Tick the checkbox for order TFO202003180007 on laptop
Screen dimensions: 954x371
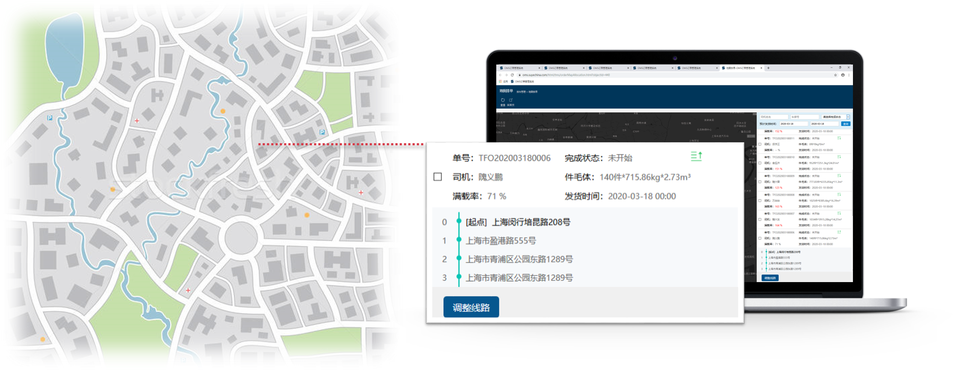pyautogui.click(x=760, y=219)
